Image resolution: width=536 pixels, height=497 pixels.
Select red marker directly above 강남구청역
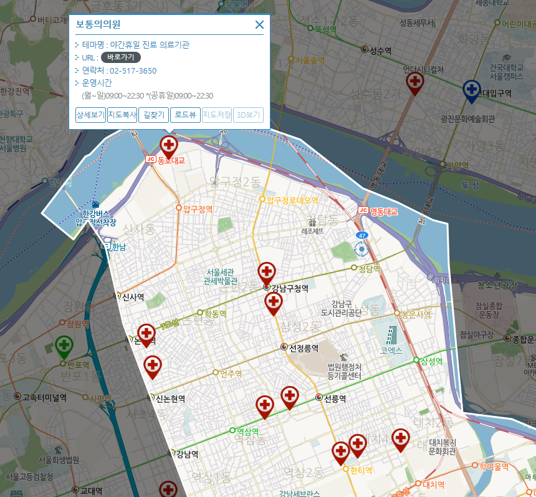(267, 273)
